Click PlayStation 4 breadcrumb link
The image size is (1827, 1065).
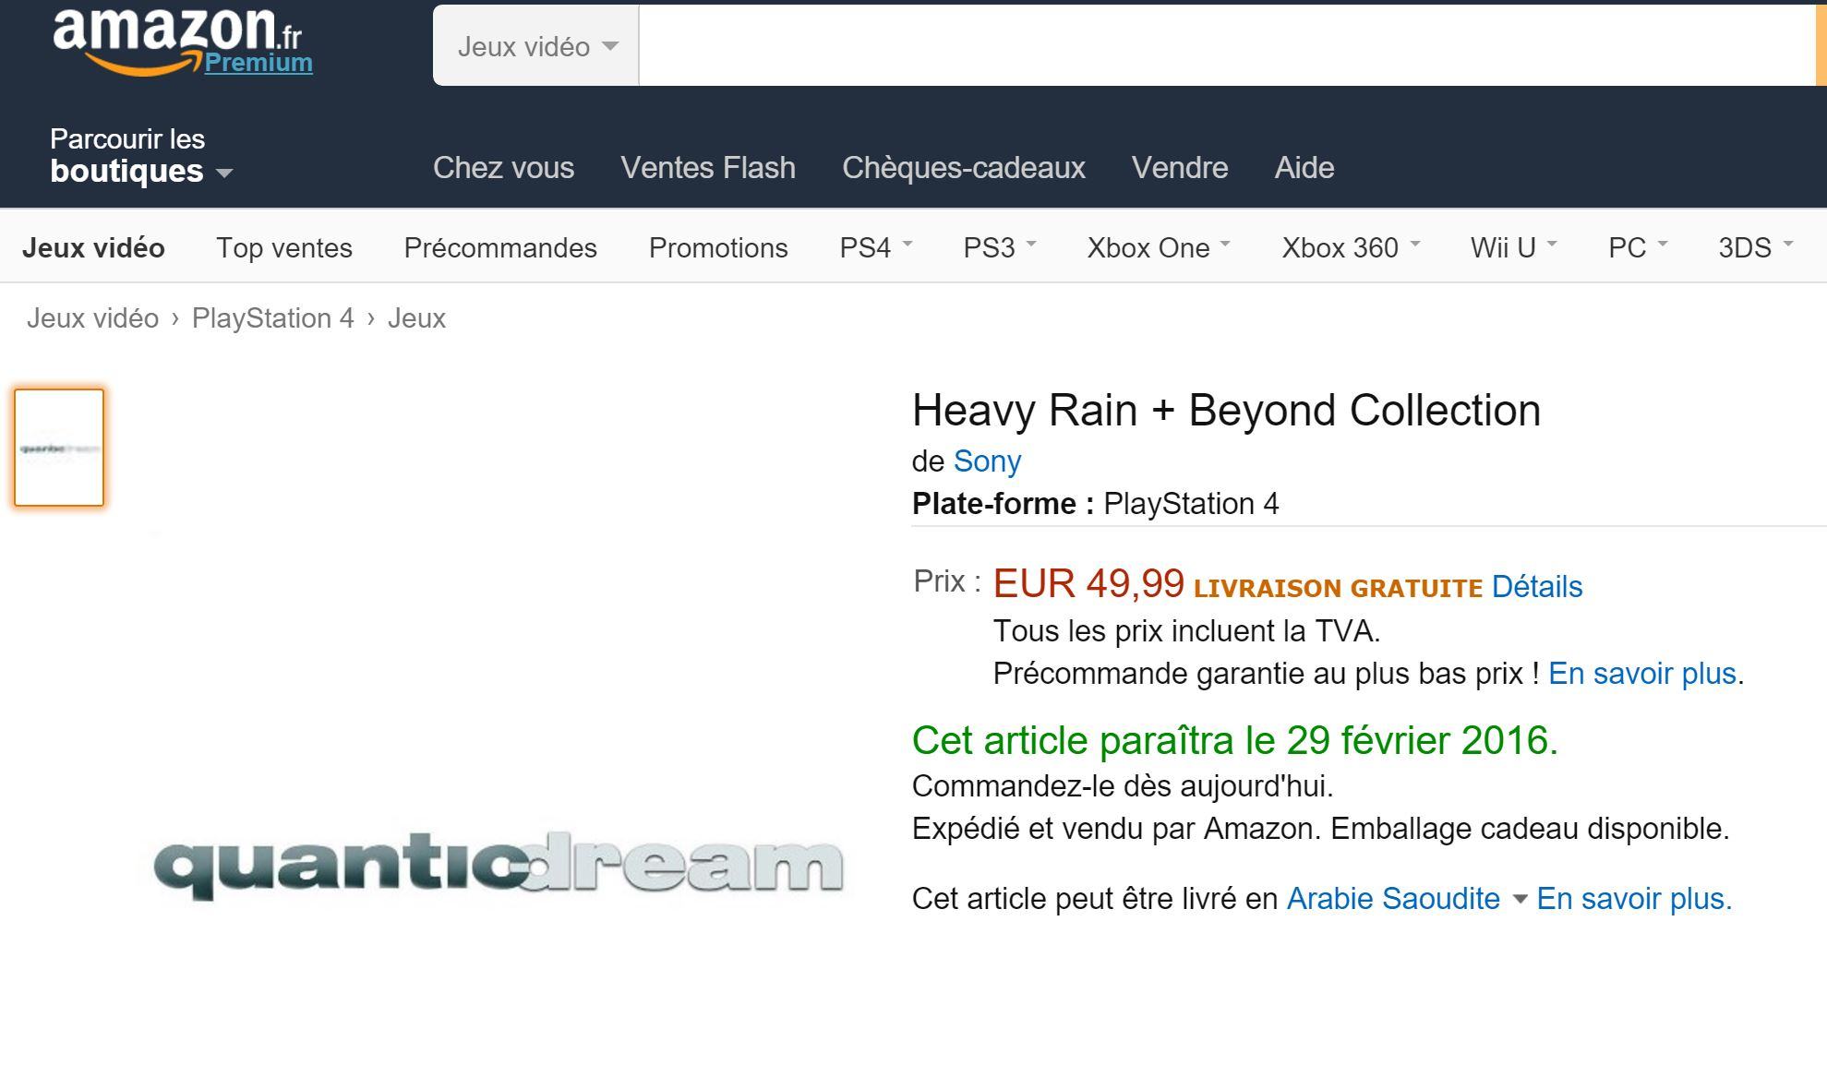pos(273,318)
